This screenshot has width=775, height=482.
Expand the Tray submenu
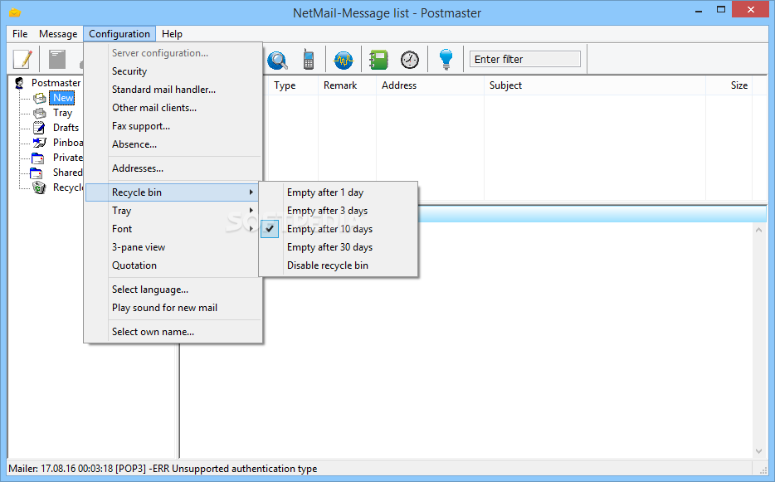click(173, 211)
